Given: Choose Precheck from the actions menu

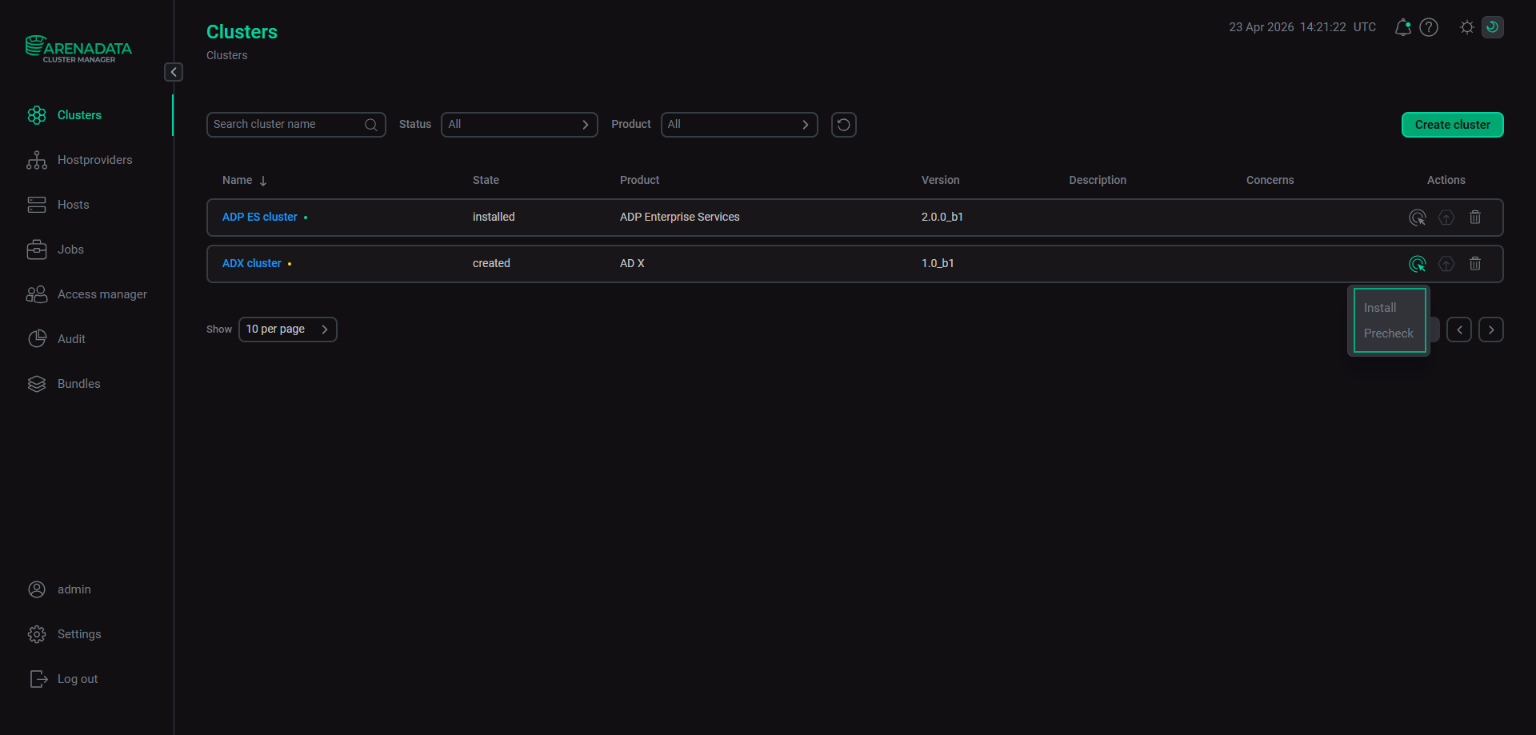Looking at the screenshot, I should click(1390, 334).
